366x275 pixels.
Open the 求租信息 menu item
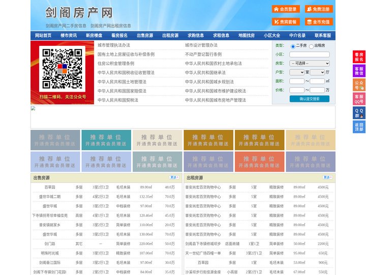click(221, 36)
